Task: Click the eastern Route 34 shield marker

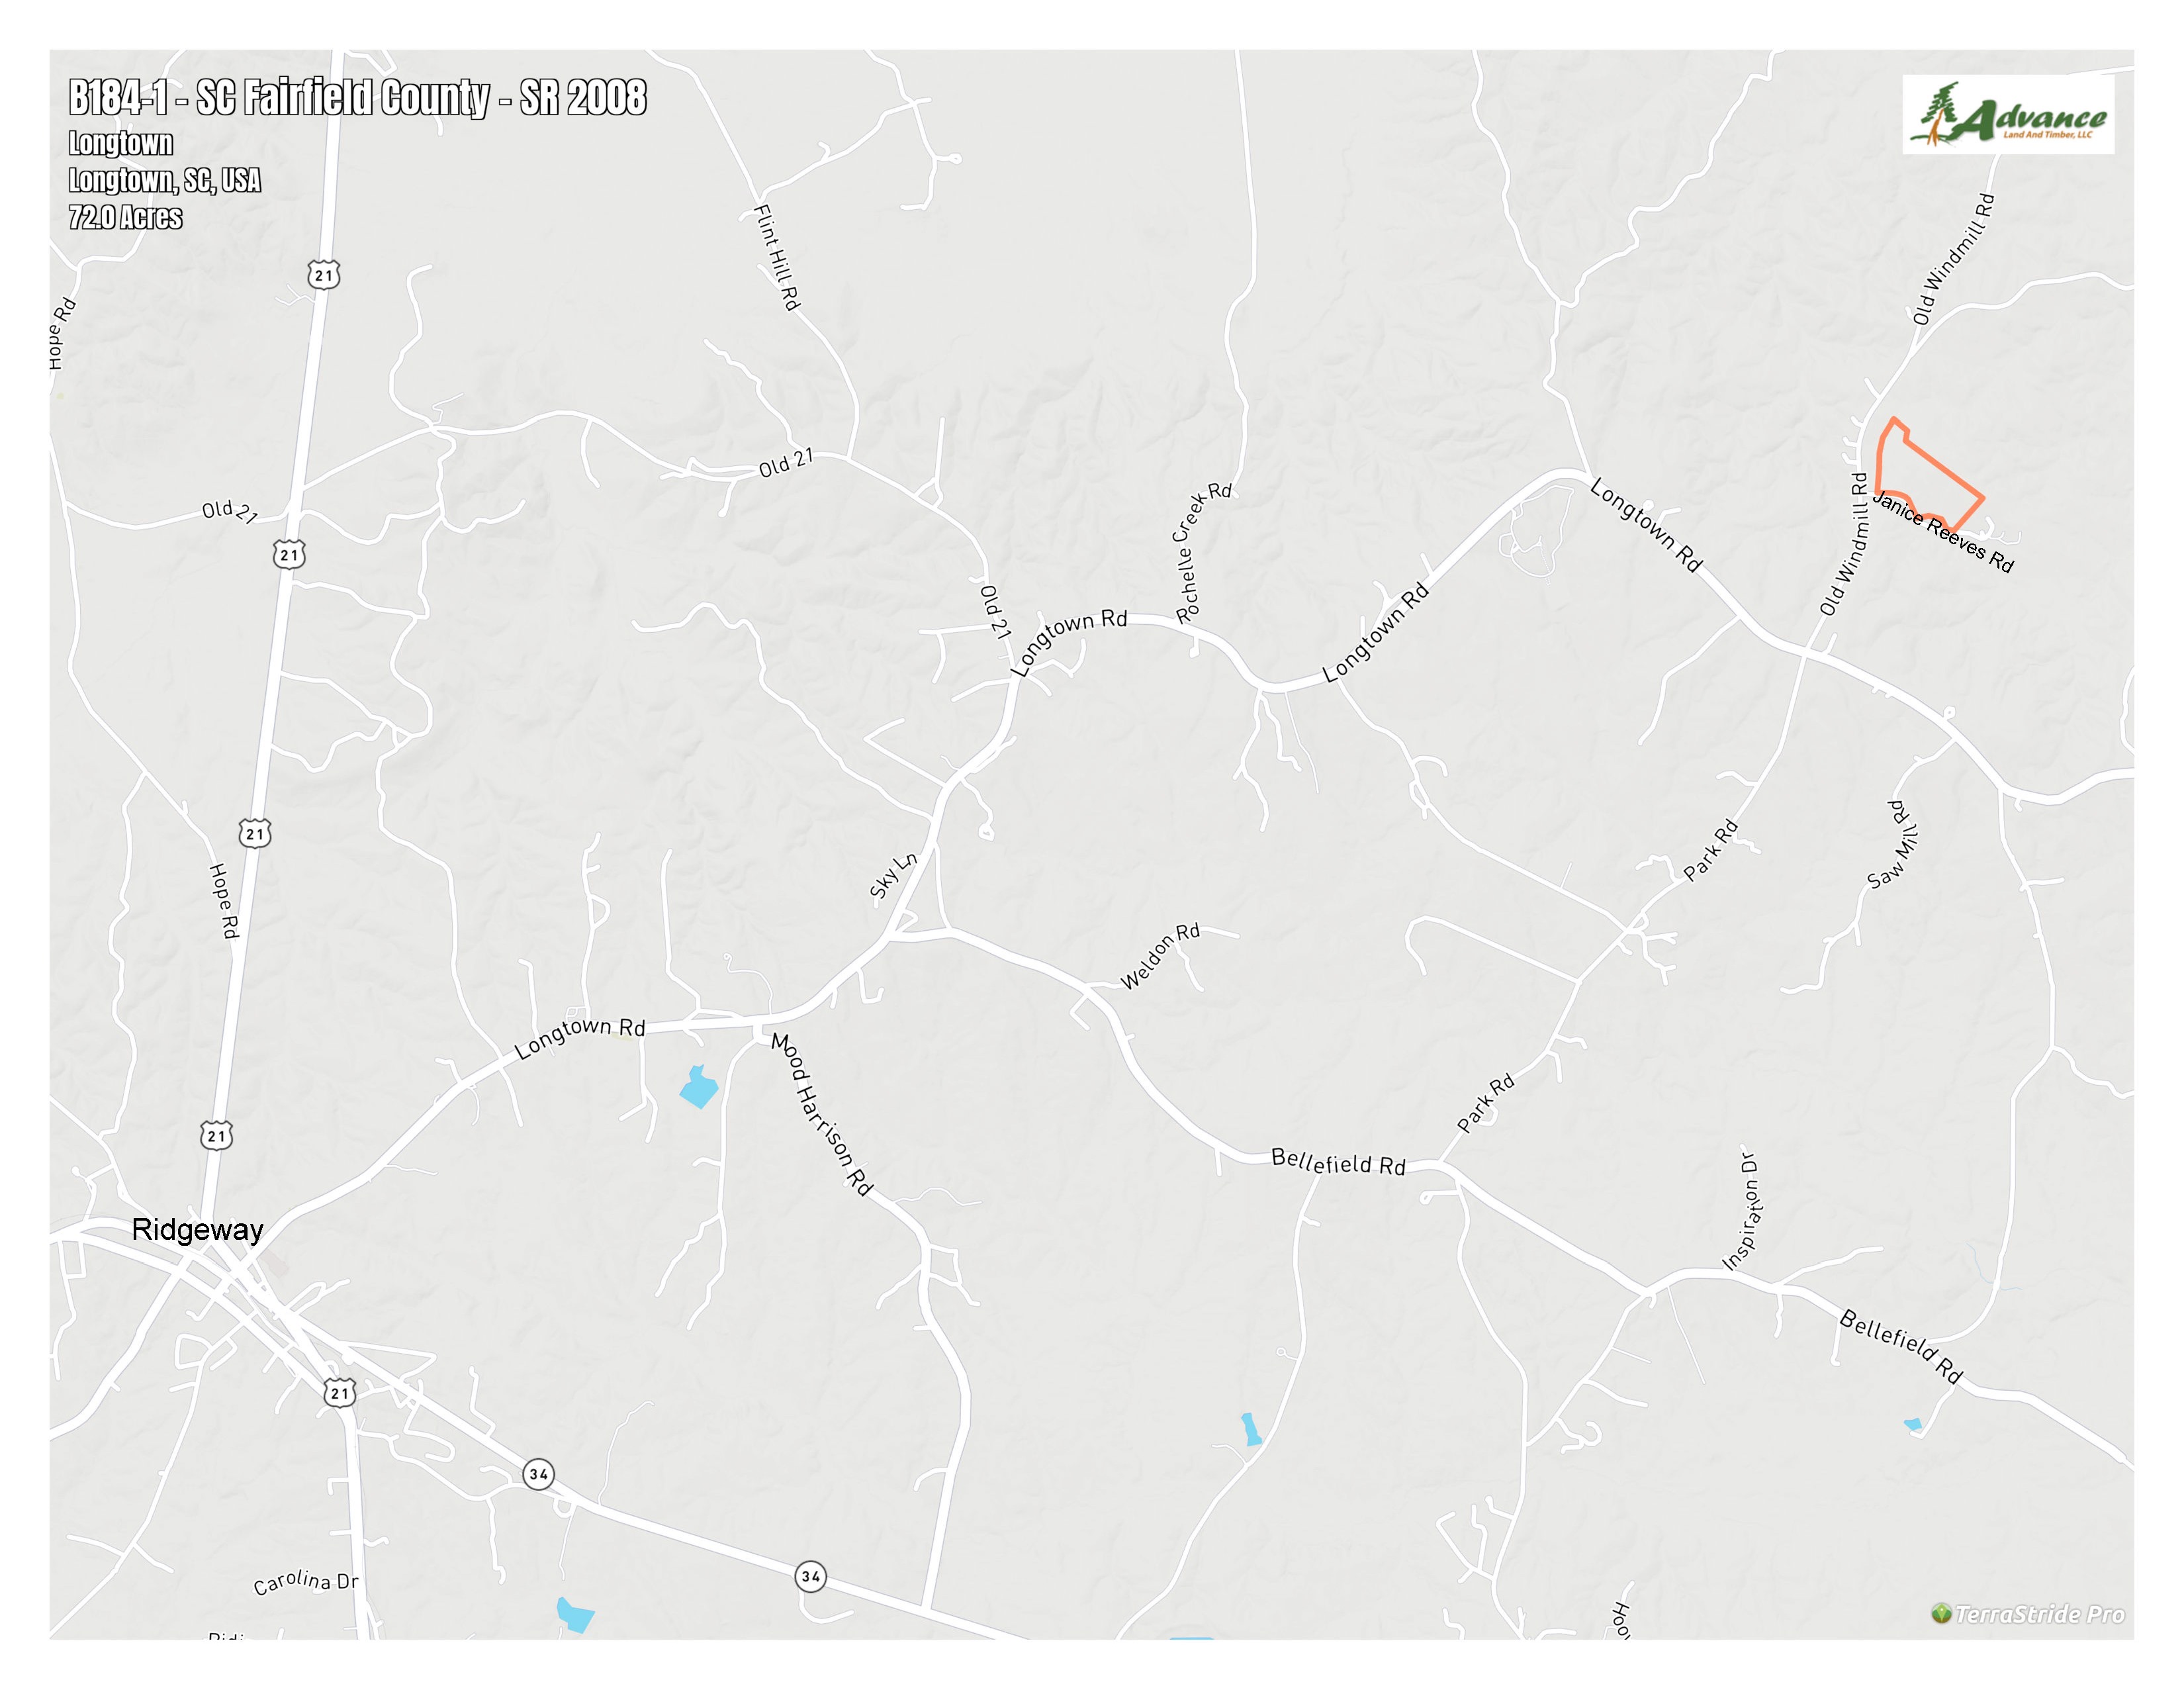Action: click(810, 1577)
